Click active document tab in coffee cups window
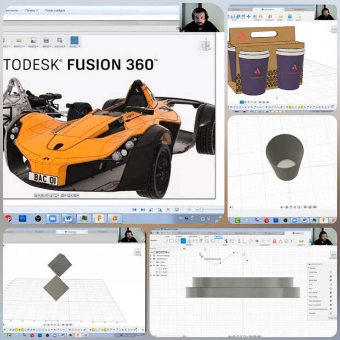The image size is (340, 340). point(268,9)
